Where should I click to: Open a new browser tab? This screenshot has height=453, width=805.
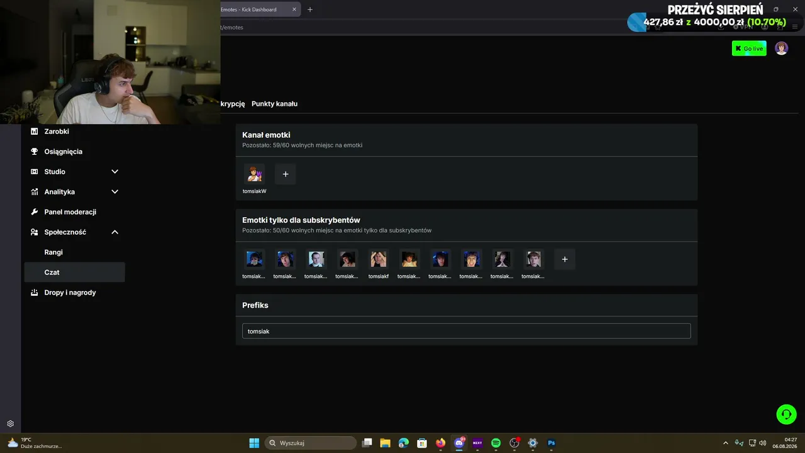tap(309, 9)
